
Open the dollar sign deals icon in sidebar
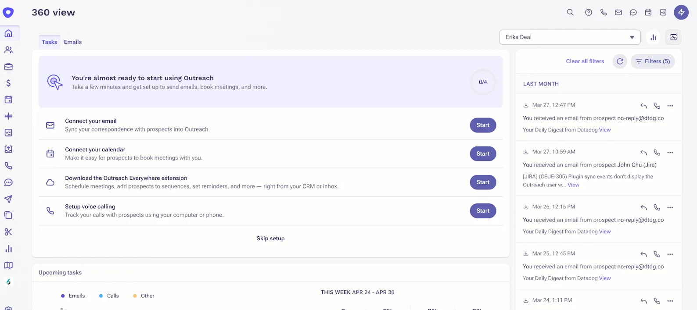point(8,83)
